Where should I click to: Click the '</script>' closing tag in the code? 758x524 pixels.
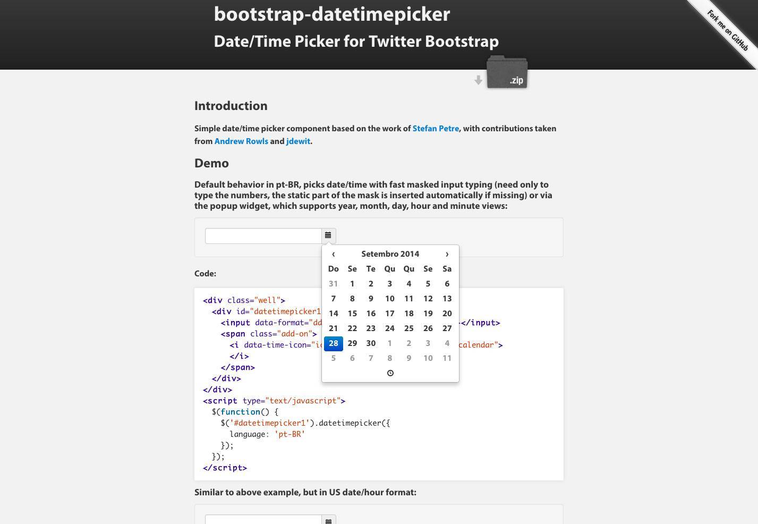[225, 468]
